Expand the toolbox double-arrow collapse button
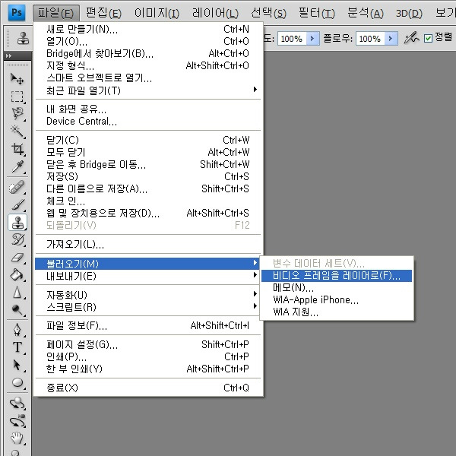 8,55
